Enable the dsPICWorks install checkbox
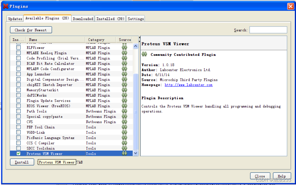Screen dimensions: 296x185 (18, 95)
